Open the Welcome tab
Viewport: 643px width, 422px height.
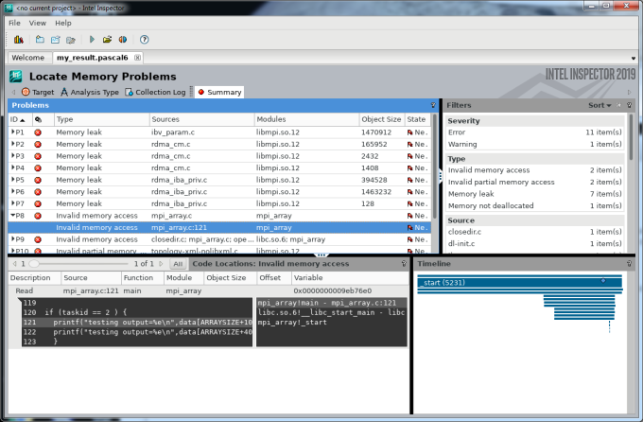tap(27, 58)
